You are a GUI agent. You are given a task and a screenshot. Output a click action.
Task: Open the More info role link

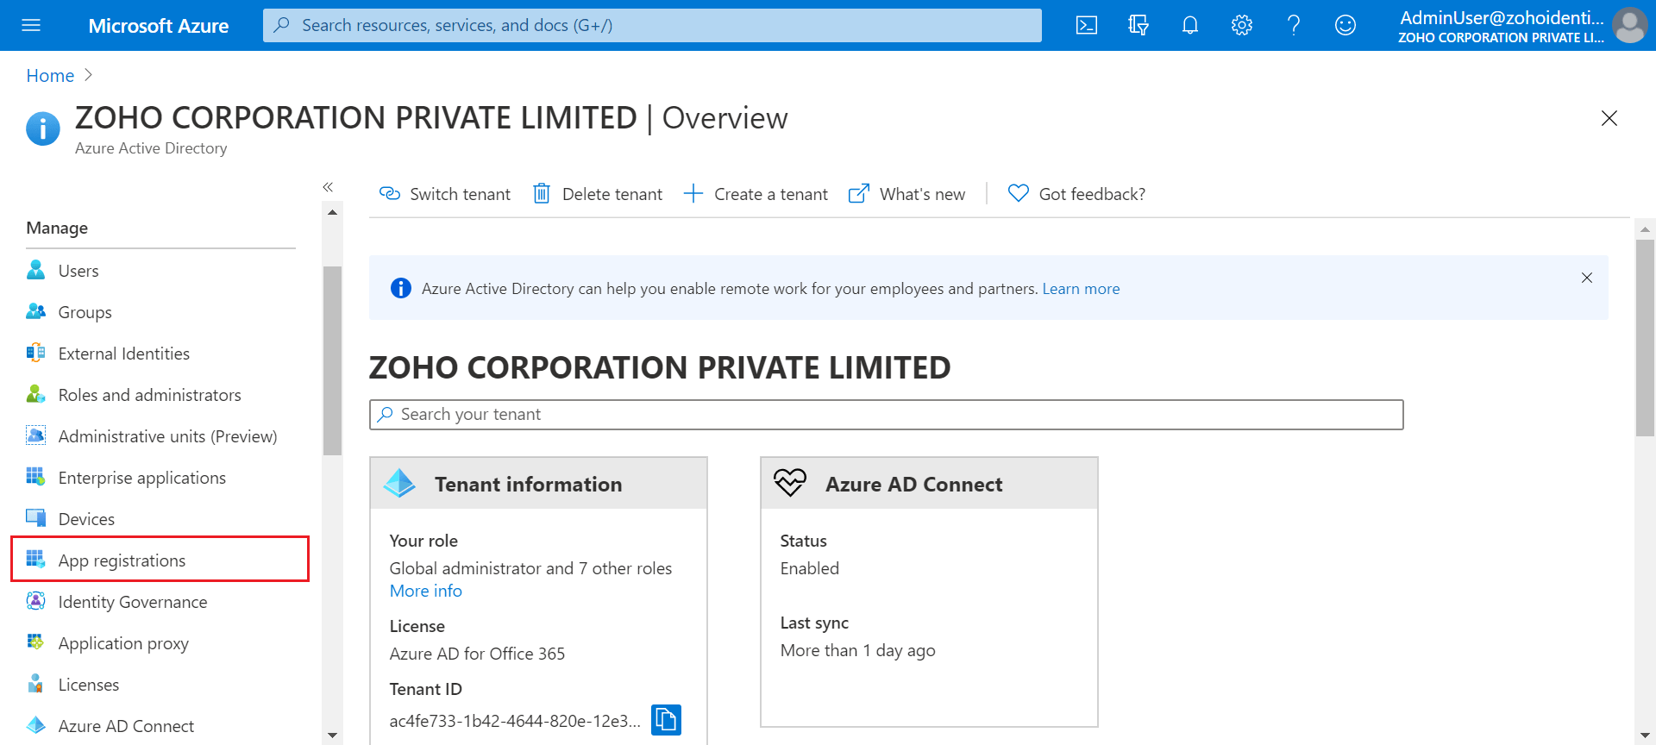pos(426,591)
